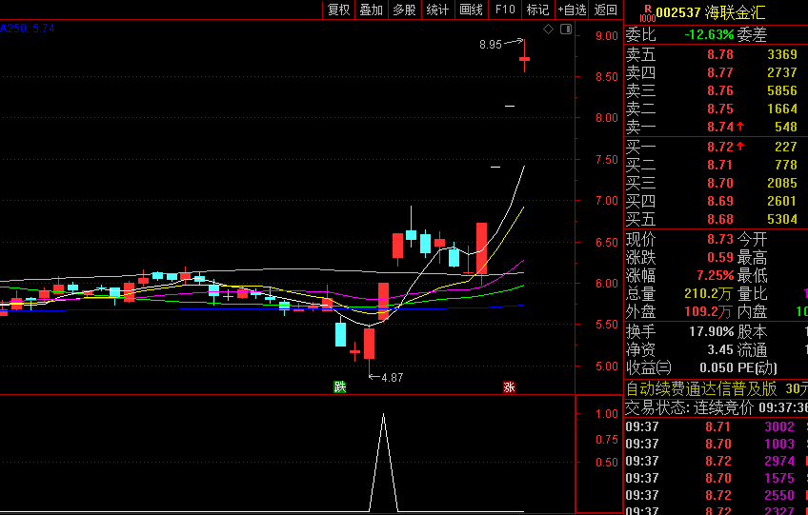Click 现价 current price 8.73

720,239
